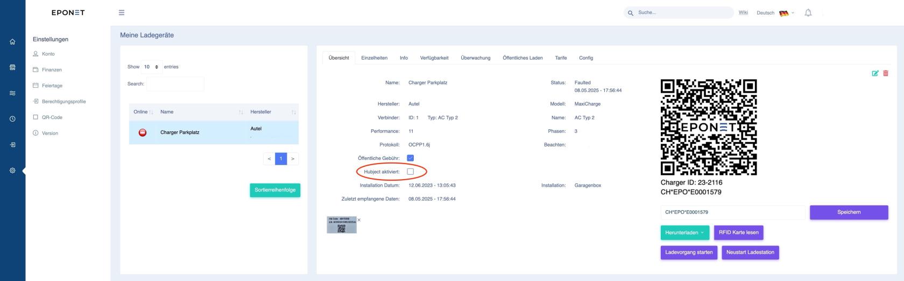Click the Speichern button
904x281 pixels.
[x=849, y=212]
